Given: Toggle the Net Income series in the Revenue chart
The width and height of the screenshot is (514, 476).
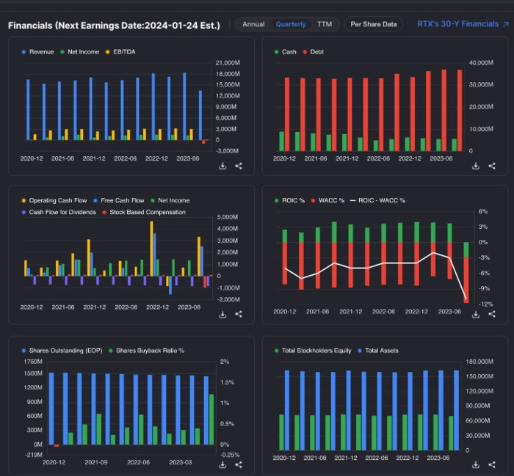Looking at the screenshot, I should pos(81,52).
